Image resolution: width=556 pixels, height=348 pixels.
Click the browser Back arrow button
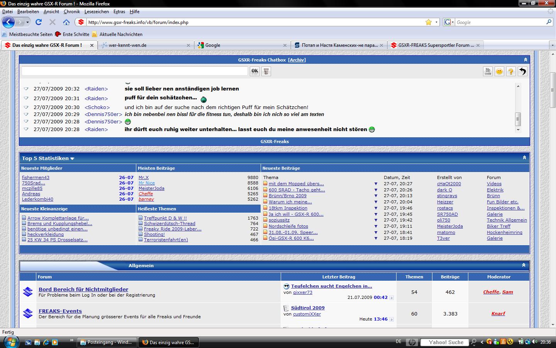(8, 22)
